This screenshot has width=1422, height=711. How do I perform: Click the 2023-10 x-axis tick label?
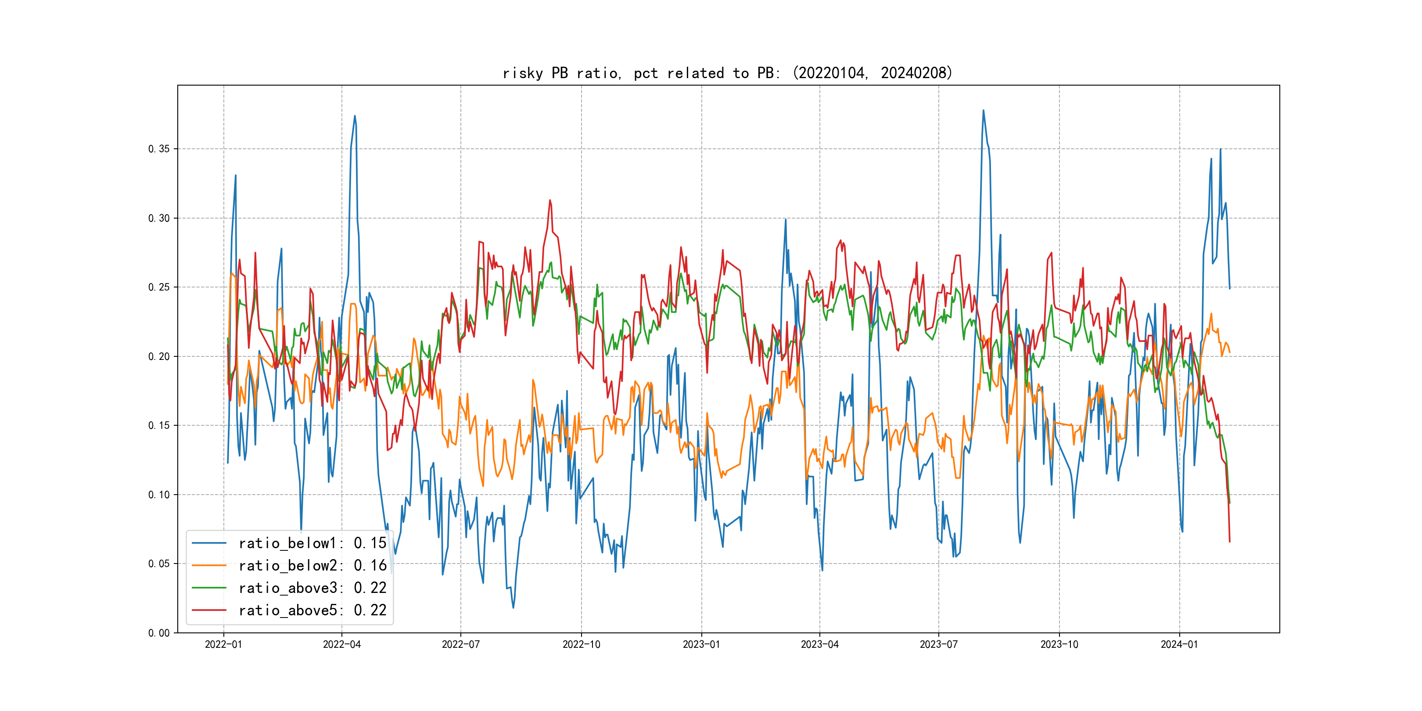click(1059, 644)
